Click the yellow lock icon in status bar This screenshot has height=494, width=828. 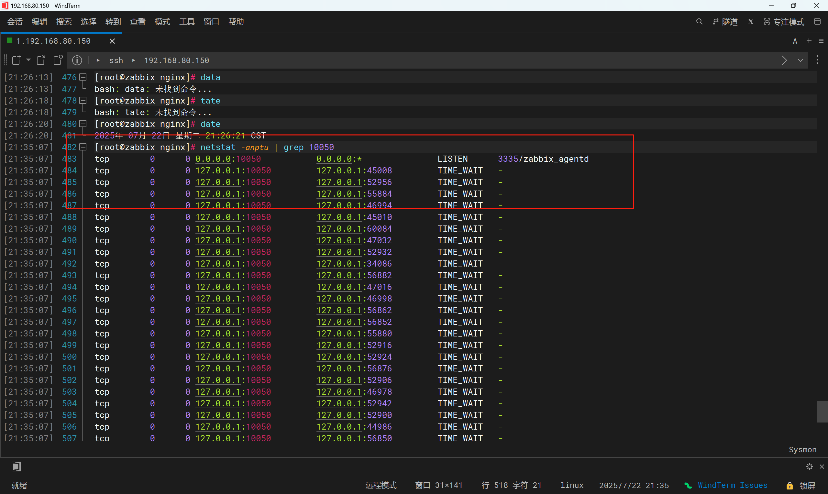[x=790, y=486]
